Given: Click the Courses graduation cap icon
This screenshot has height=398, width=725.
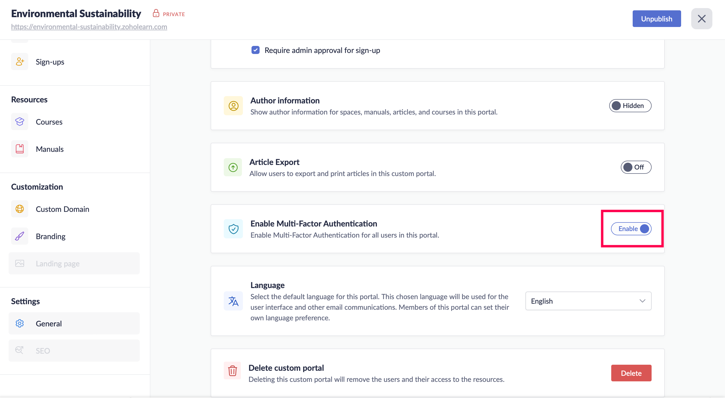Looking at the screenshot, I should coord(20,122).
